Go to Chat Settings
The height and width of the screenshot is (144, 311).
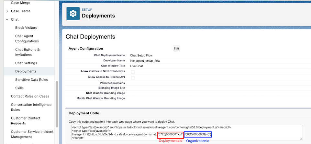click(x=26, y=63)
